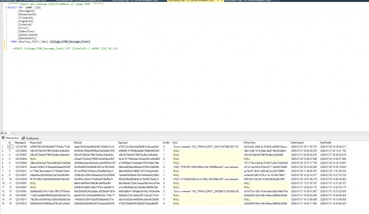Click ResponseId cell starting a5508766102546
369x214 pixels.
coord(51,146)
